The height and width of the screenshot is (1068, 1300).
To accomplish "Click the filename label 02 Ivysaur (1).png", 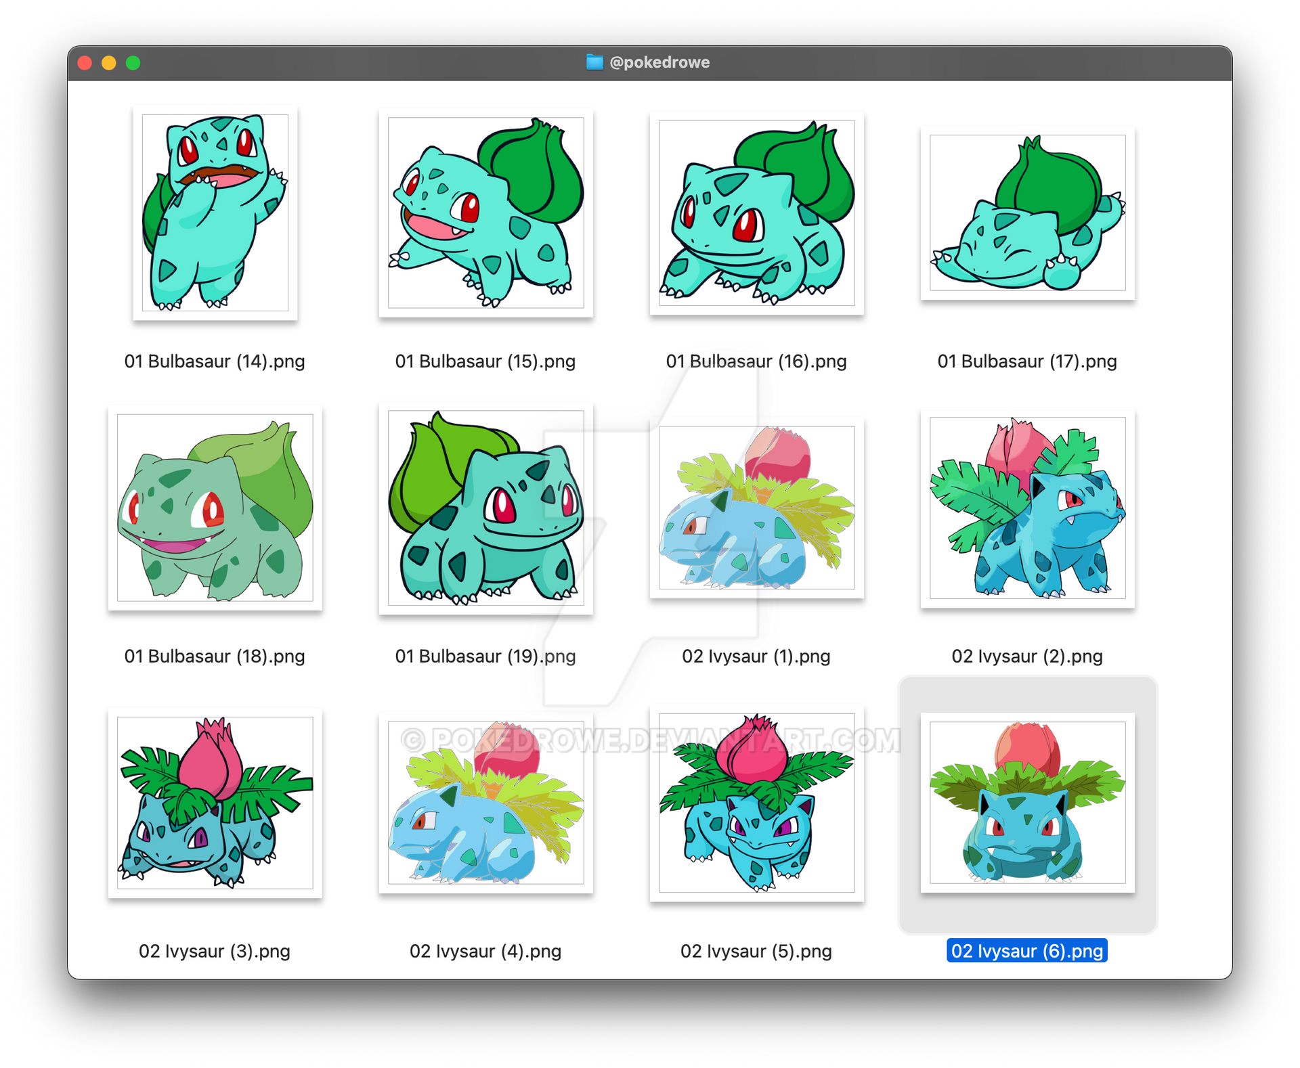I will pos(756,657).
